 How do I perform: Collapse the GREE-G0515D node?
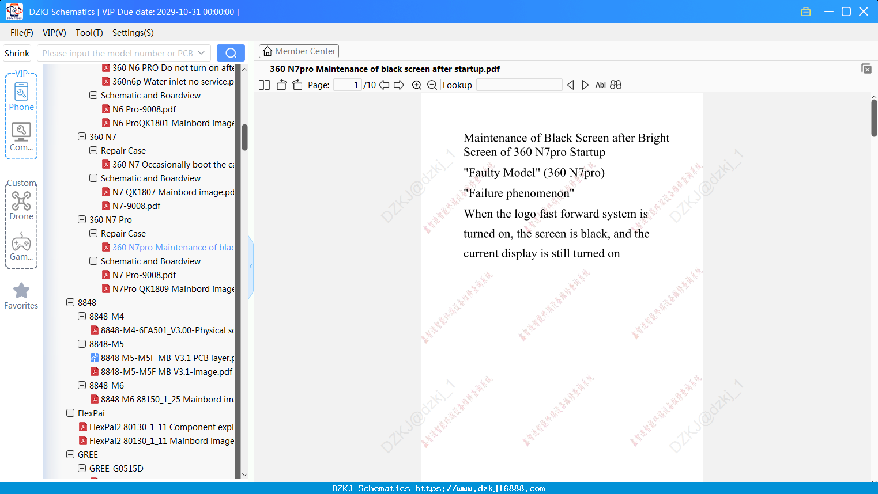click(x=82, y=468)
